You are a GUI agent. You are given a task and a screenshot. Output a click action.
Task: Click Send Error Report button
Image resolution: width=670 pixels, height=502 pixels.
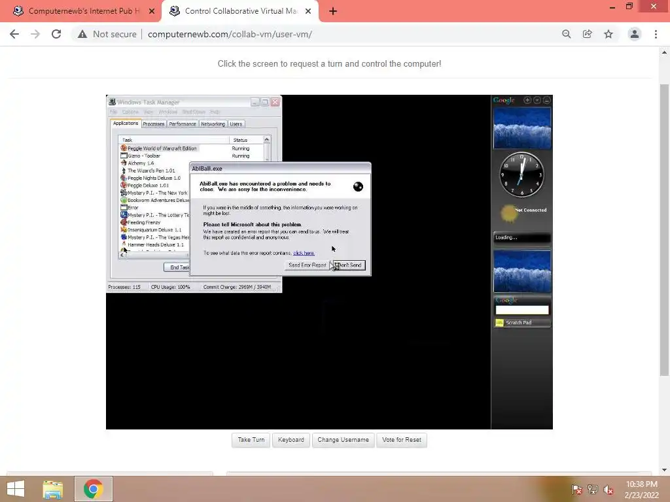tap(308, 265)
